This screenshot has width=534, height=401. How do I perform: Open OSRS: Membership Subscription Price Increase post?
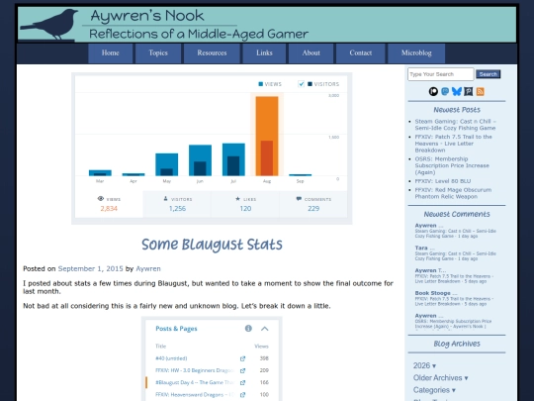[452, 165]
